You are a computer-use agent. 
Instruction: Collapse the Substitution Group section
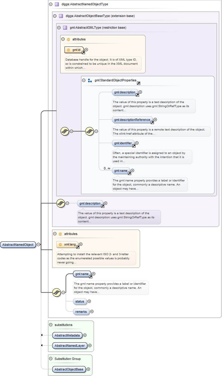[x=51, y=359]
